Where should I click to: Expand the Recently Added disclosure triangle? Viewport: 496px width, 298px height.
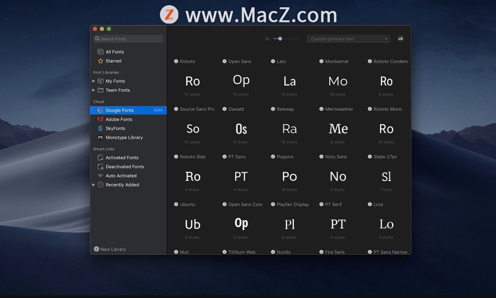pyautogui.click(x=94, y=185)
